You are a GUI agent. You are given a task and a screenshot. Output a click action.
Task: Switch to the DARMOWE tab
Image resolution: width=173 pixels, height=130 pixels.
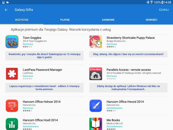click(108, 20)
